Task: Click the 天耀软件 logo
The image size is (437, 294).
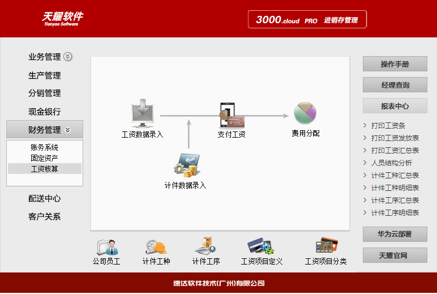Action: (x=62, y=19)
